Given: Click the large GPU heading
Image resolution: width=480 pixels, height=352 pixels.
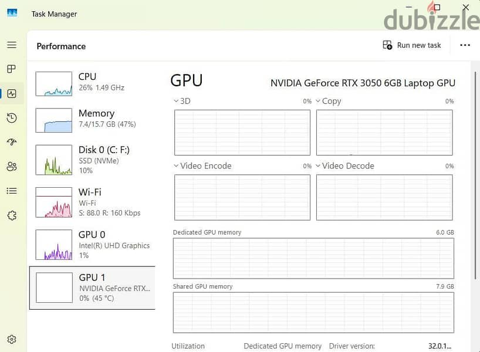Looking at the screenshot, I should [x=187, y=80].
